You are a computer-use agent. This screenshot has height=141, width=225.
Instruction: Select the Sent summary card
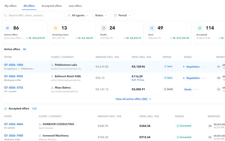point(169,32)
